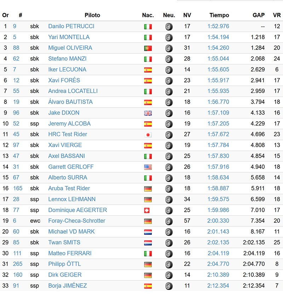Click the Piloto column header
The height and width of the screenshot is (297, 283).
click(x=92, y=15)
